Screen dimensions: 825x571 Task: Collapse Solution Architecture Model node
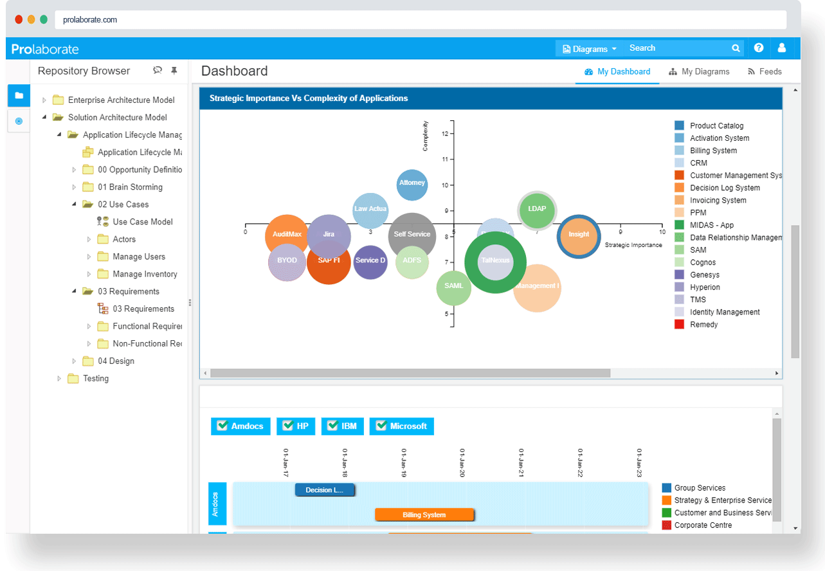44,118
